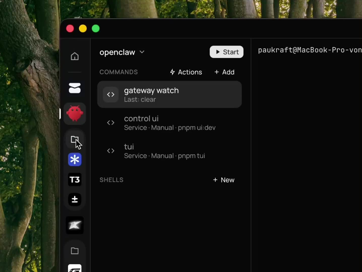This screenshot has width=362, height=272.
Task: Open the folder icon under the cursor
Action: point(75,140)
